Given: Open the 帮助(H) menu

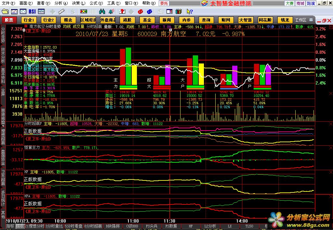Looking at the screenshot, I should pos(149,3).
